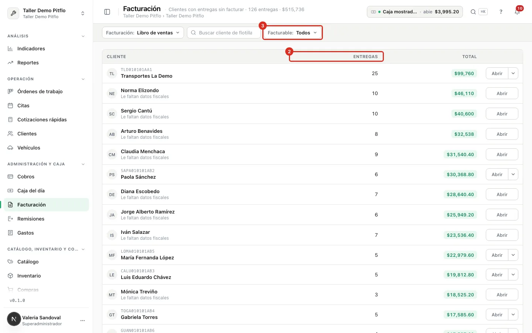Go to Facturación in the sidebar
Viewport: 532px width, 333px height.
(x=47, y=205)
